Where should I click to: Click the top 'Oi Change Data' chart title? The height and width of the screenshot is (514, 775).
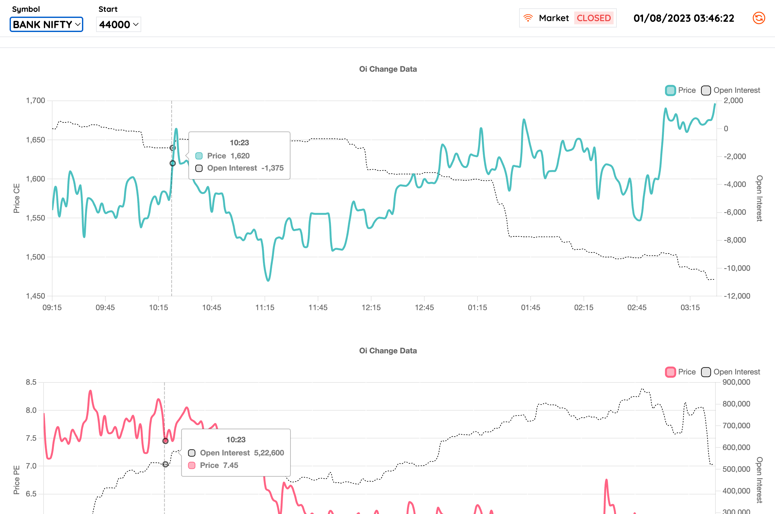[388, 69]
